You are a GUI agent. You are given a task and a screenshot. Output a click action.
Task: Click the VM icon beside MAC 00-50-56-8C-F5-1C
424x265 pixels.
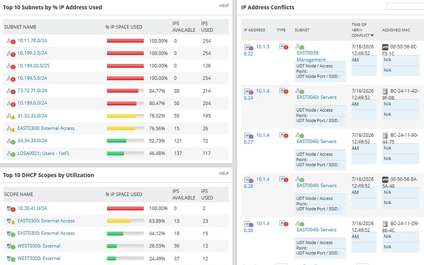(x=385, y=47)
